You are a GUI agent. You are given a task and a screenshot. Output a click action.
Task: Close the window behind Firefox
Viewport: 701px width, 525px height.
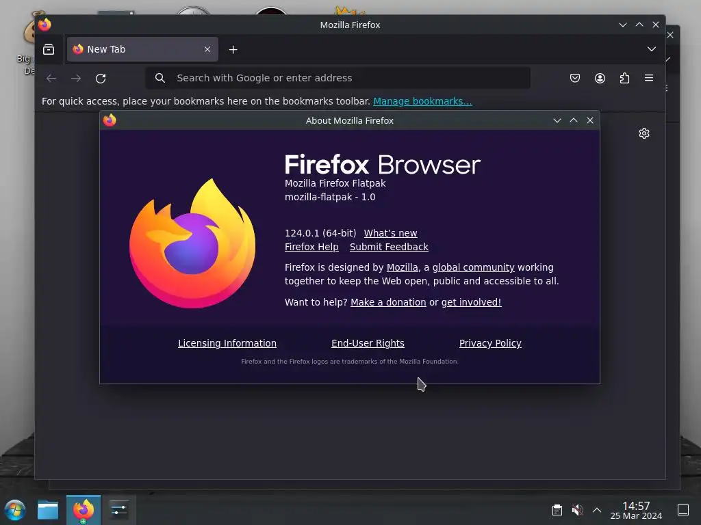pos(670,35)
